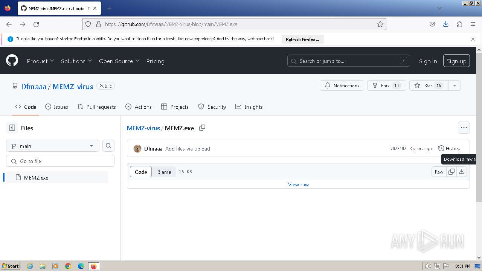The width and height of the screenshot is (482, 271).
Task: Click MEMZ-virus breadcrumb link
Action: tap(143, 128)
